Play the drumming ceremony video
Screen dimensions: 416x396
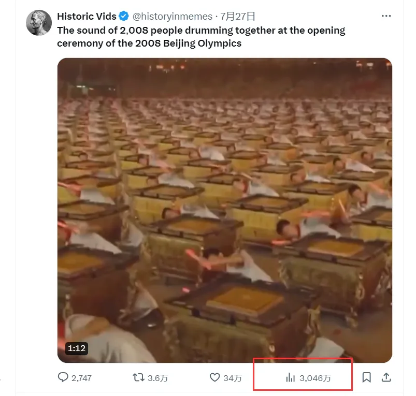pos(224,210)
